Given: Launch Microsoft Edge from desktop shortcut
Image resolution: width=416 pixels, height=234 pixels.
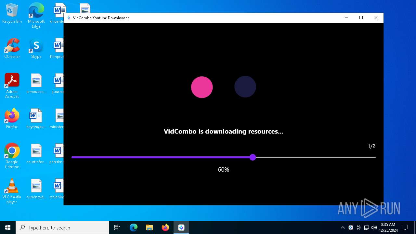Looking at the screenshot, I should click(x=36, y=16).
